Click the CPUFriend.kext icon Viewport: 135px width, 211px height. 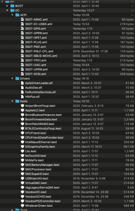(x=22, y=133)
